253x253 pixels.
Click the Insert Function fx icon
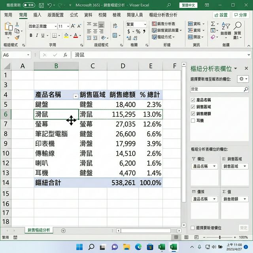coord(65,55)
